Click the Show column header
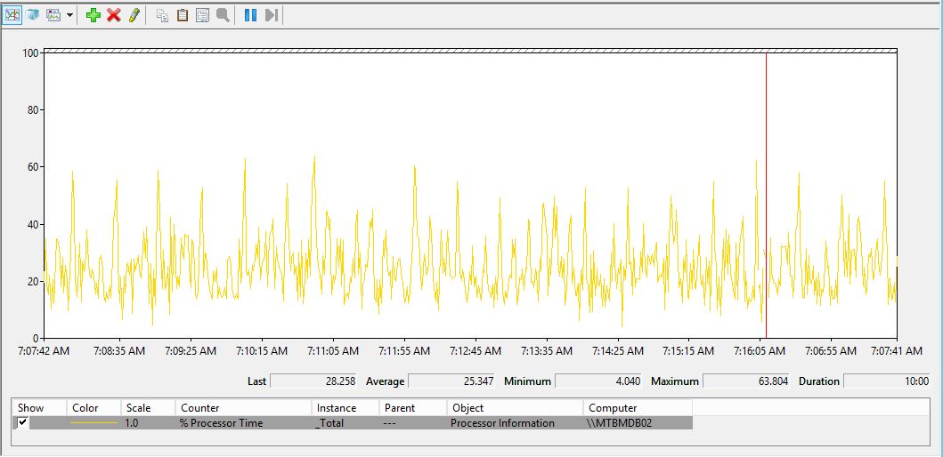943x457 pixels. pos(40,408)
